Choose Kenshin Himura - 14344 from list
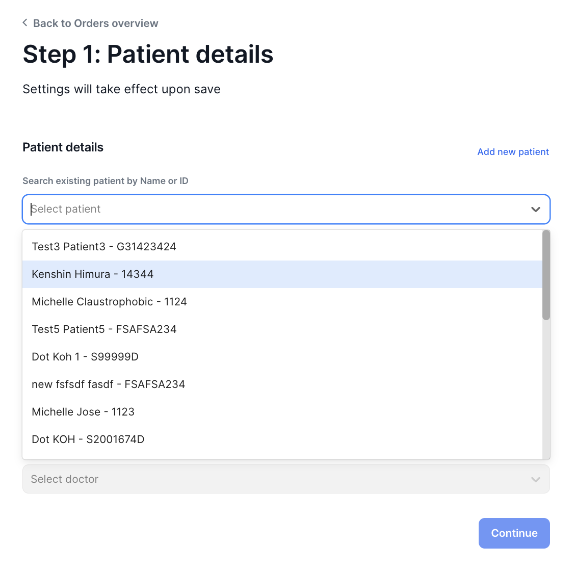The image size is (575, 571). pos(93,274)
